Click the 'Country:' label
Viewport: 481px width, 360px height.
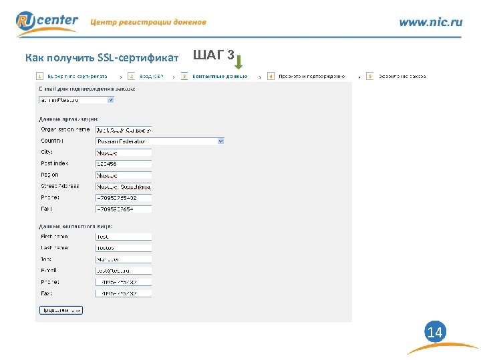pyautogui.click(x=52, y=141)
